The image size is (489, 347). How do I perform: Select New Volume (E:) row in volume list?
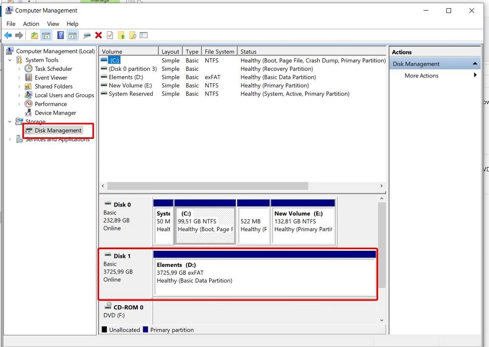(130, 86)
